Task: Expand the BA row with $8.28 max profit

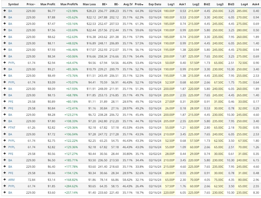Action: tap(5, 115)
